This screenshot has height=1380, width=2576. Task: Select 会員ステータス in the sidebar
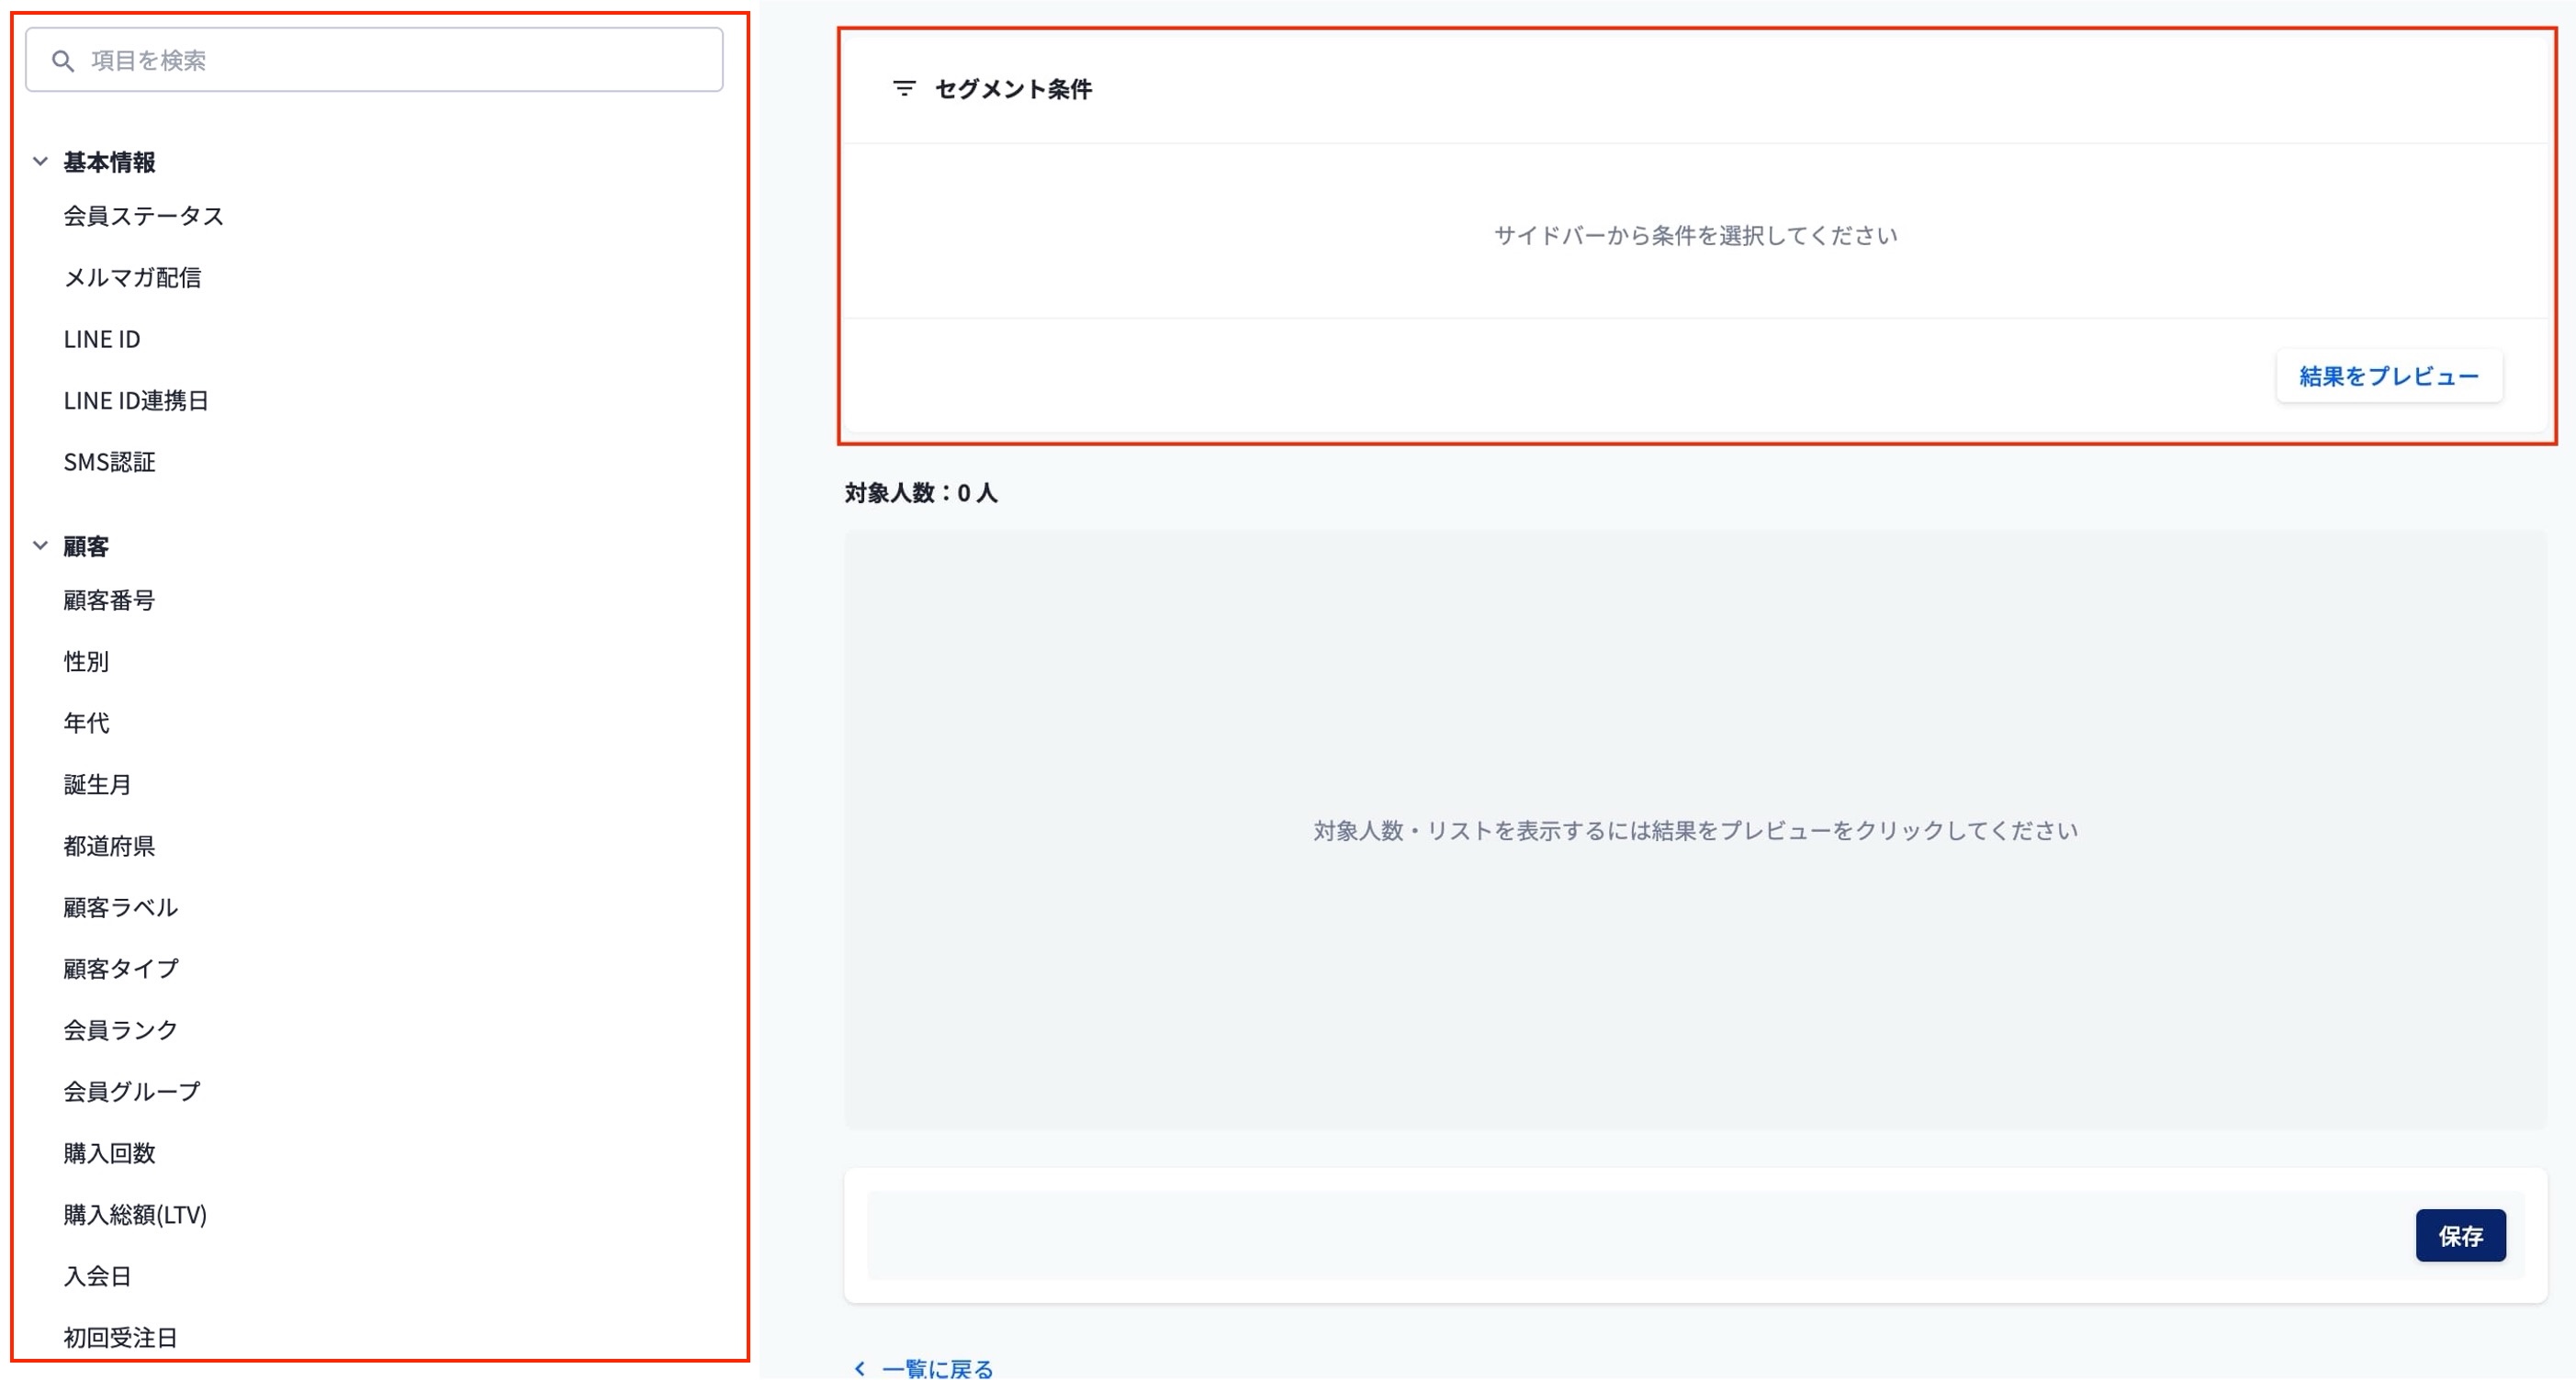pyautogui.click(x=143, y=216)
